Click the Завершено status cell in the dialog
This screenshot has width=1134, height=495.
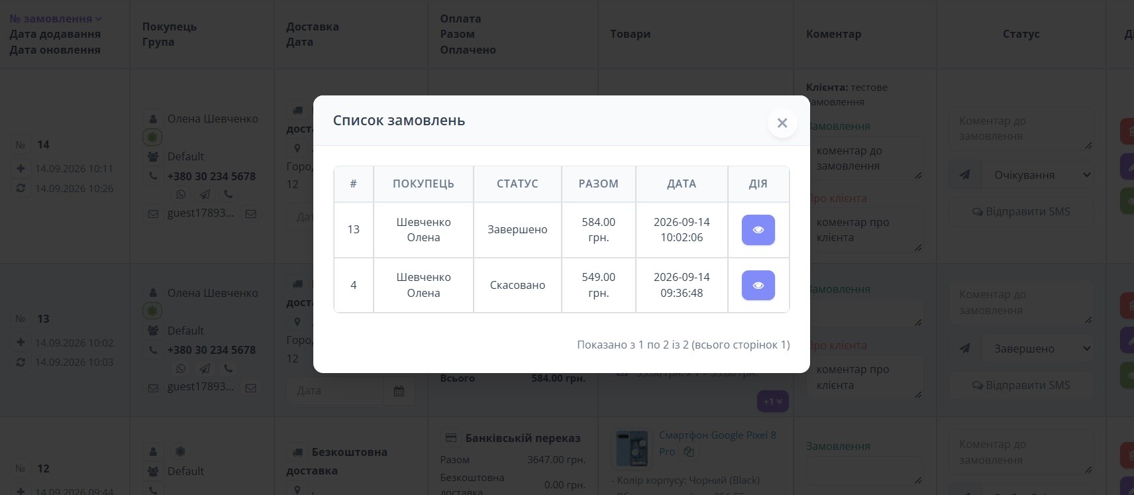[517, 230]
